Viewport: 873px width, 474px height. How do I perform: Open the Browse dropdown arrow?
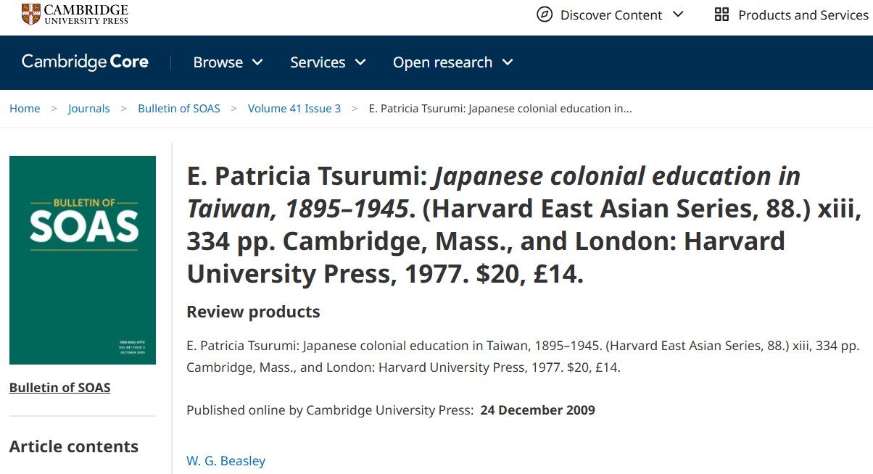coord(257,63)
